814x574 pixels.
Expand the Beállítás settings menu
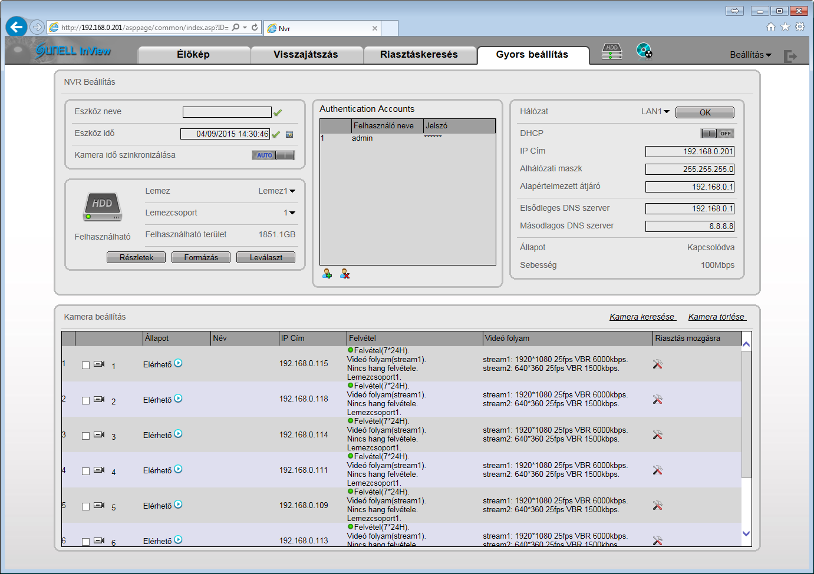coord(750,55)
